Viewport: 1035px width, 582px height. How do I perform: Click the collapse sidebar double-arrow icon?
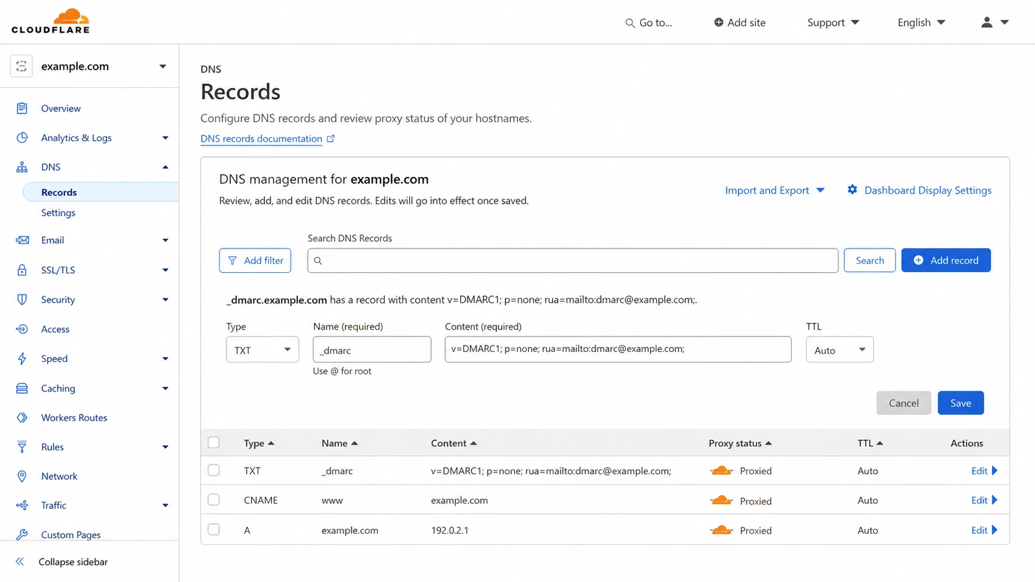[20, 562]
